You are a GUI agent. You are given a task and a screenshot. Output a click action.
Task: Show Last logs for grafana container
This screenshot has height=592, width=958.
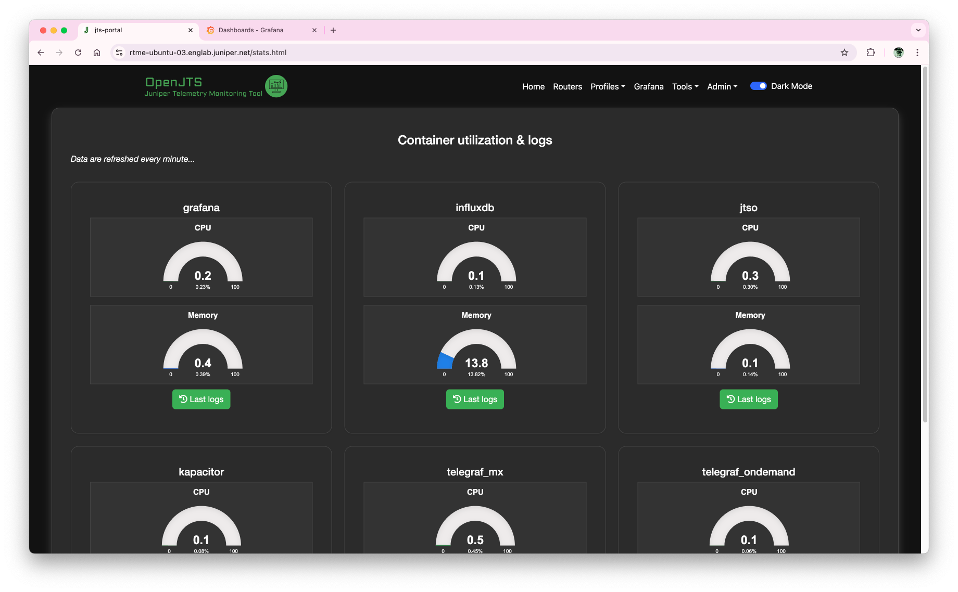tap(201, 400)
